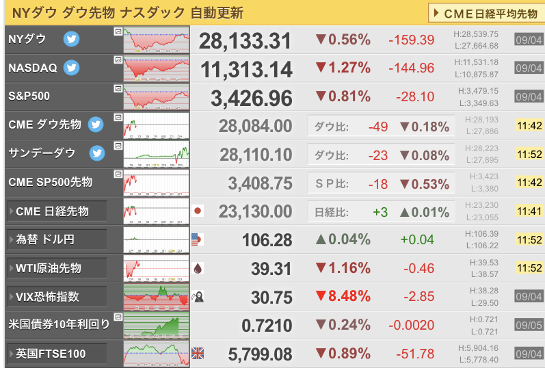Click chart popup icon on 米国債券10年利回り row
The height and width of the screenshot is (368, 545).
point(118,317)
